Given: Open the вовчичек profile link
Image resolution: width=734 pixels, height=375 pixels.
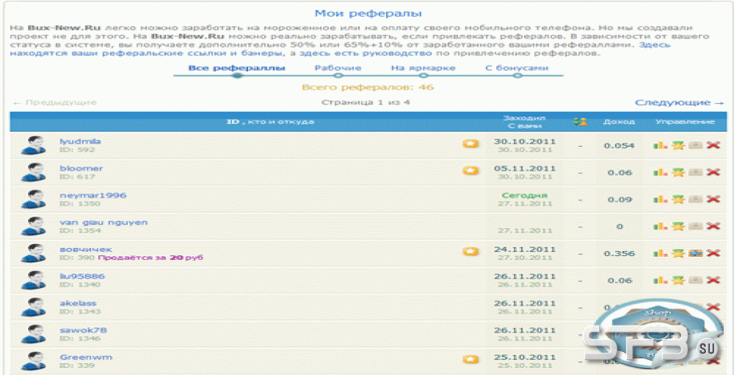Looking at the screenshot, I should (85, 250).
